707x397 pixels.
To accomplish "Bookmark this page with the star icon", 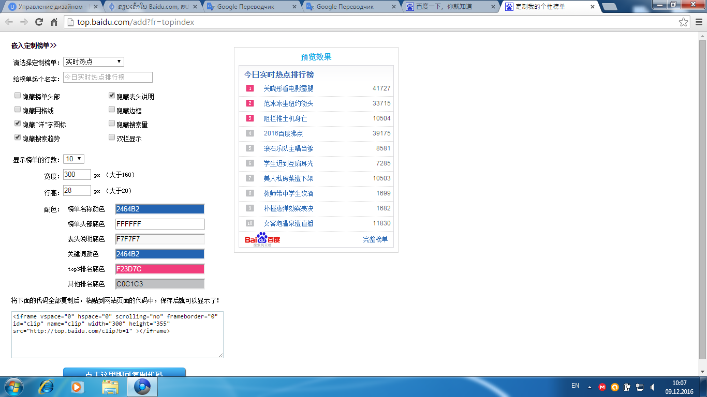I will [684, 22].
